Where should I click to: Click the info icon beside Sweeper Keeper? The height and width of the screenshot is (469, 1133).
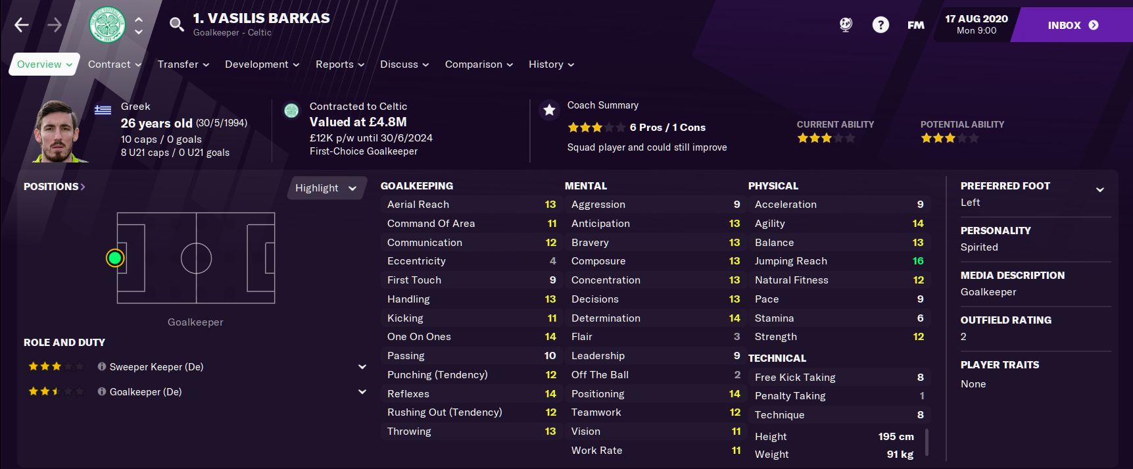pos(102,367)
